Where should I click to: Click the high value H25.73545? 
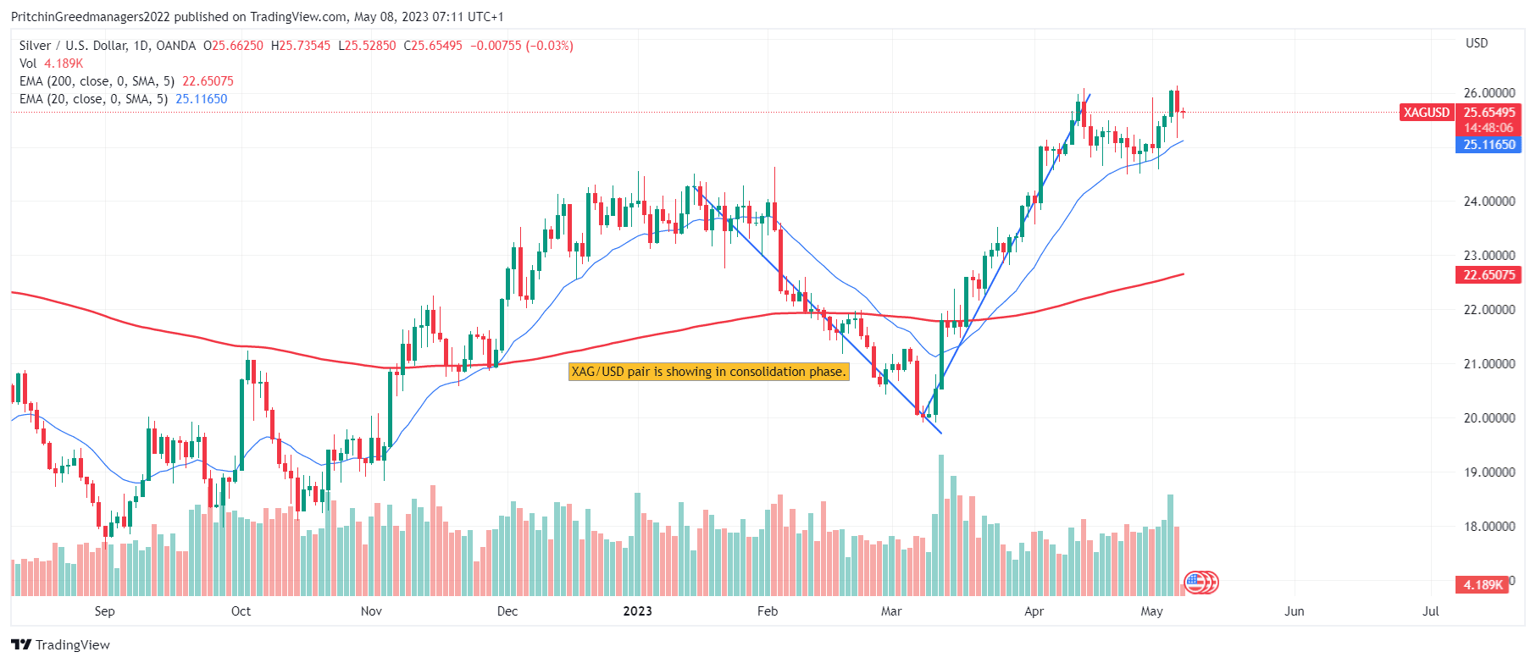(x=301, y=46)
